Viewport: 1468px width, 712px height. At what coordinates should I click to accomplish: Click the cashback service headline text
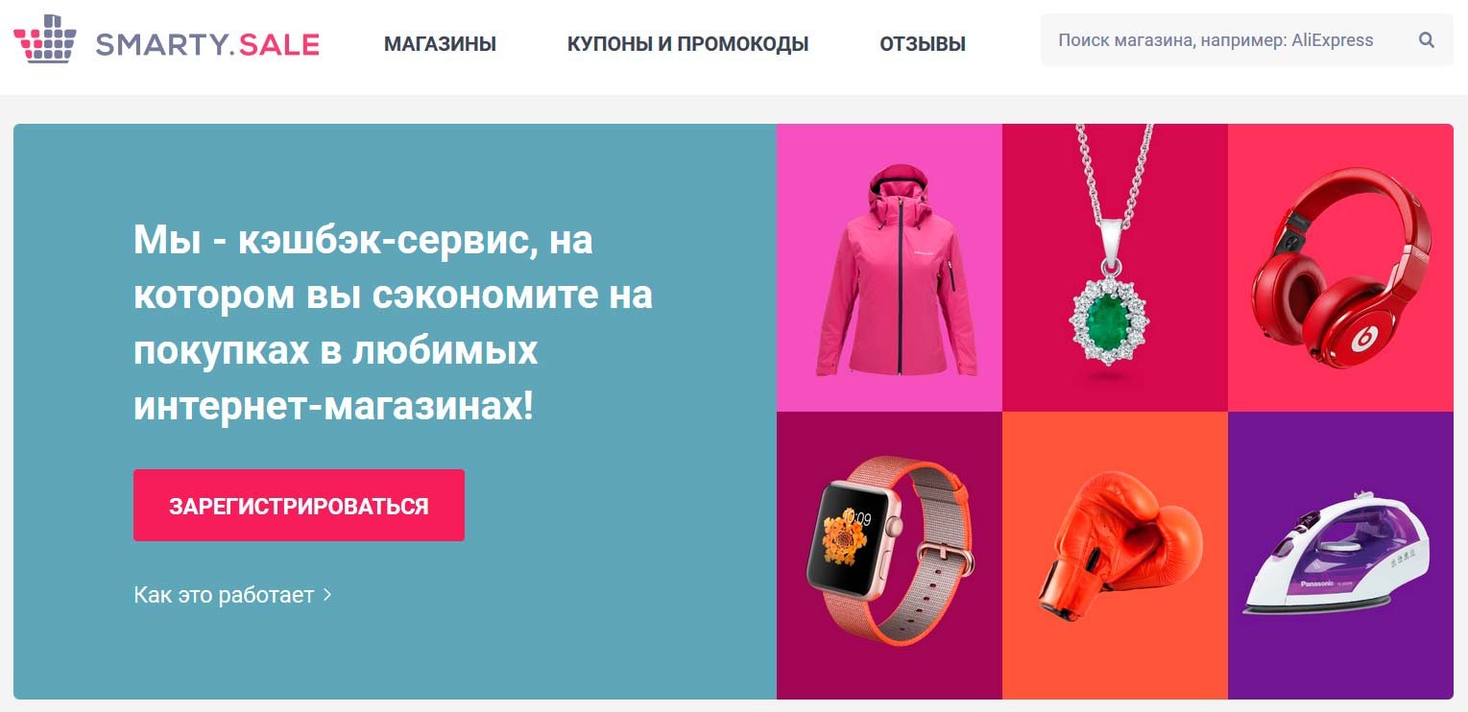coord(393,323)
